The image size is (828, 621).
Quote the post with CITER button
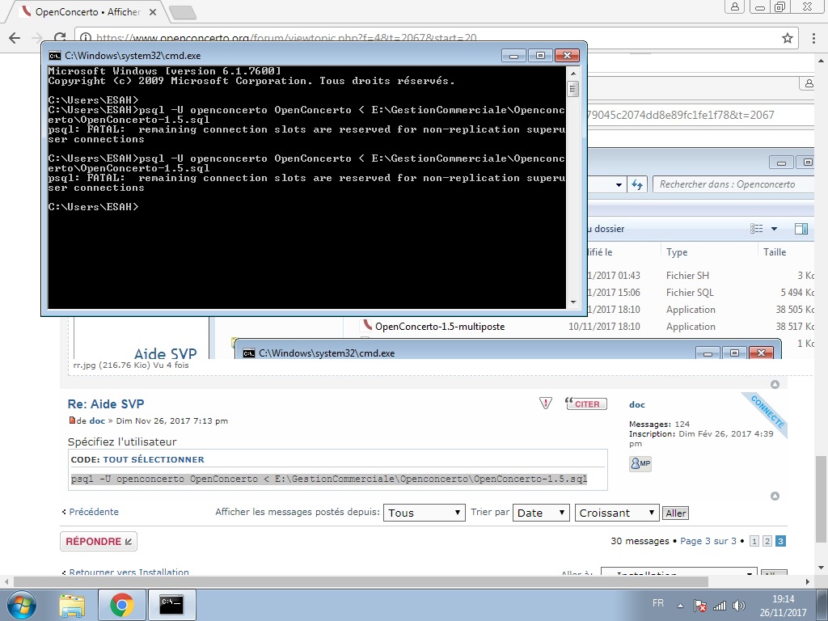coord(586,404)
